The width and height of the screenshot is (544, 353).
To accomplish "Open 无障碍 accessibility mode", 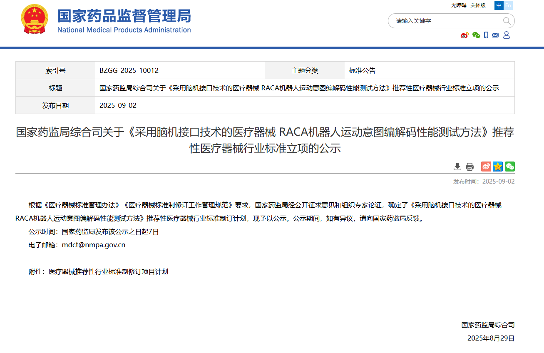I will click(459, 5).
